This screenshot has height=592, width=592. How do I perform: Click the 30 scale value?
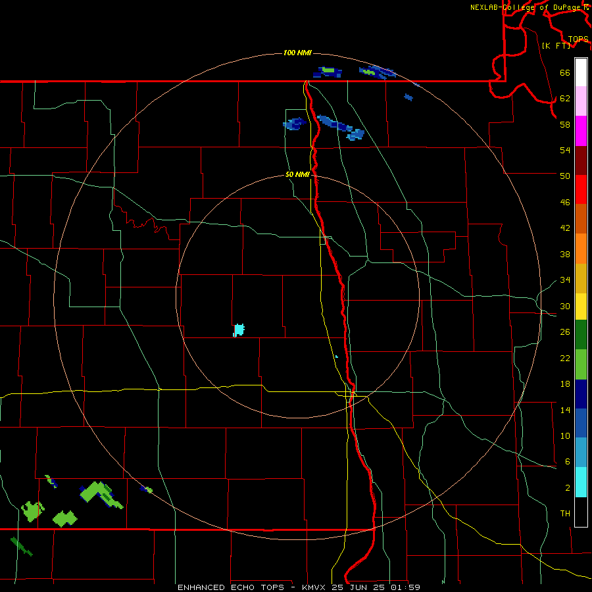[x=565, y=306]
